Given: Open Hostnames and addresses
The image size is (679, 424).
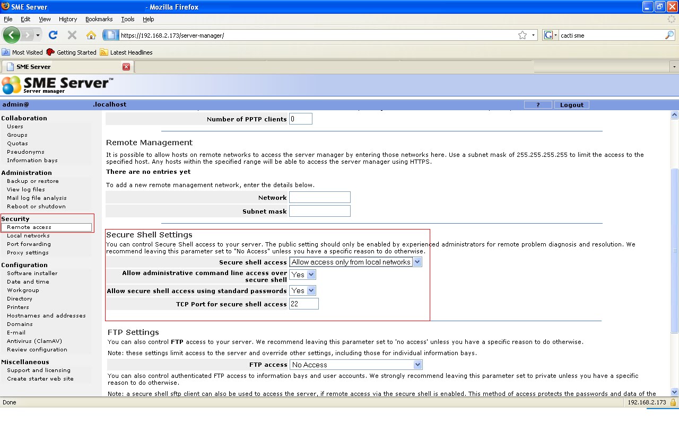Looking at the screenshot, I should tap(46, 316).
